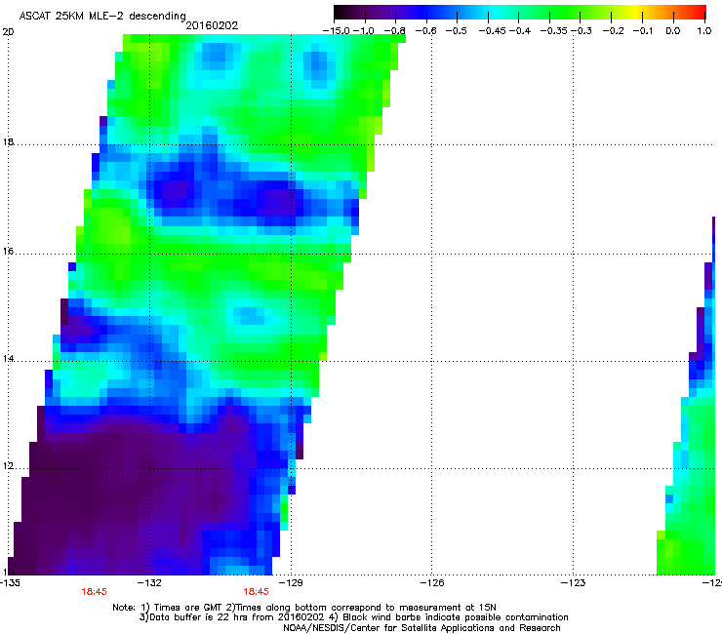Click the black leftmost end of the color bar
The height and width of the screenshot is (634, 722).
[x=340, y=12]
